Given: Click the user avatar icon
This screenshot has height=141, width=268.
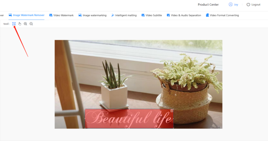Looking at the screenshot, I should 230,5.
